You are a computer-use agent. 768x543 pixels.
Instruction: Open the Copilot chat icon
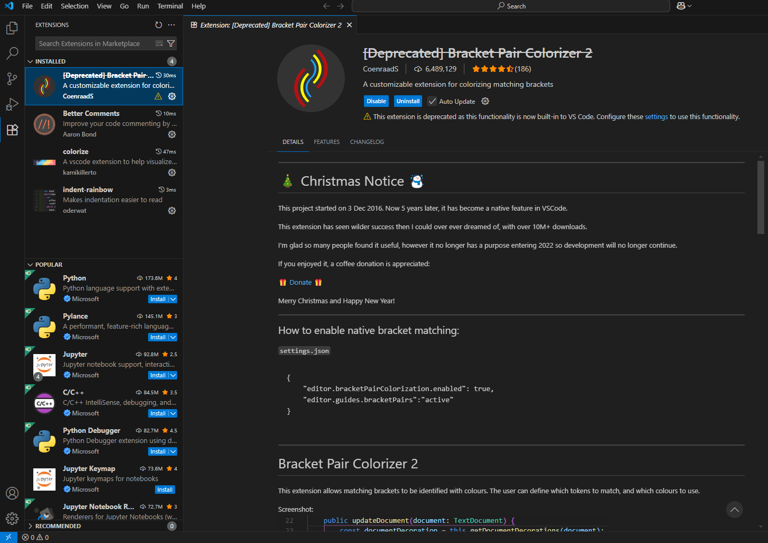coord(681,6)
